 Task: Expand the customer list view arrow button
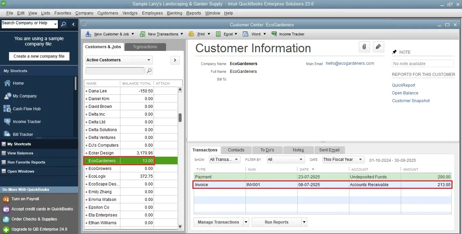pyautogui.click(x=175, y=60)
